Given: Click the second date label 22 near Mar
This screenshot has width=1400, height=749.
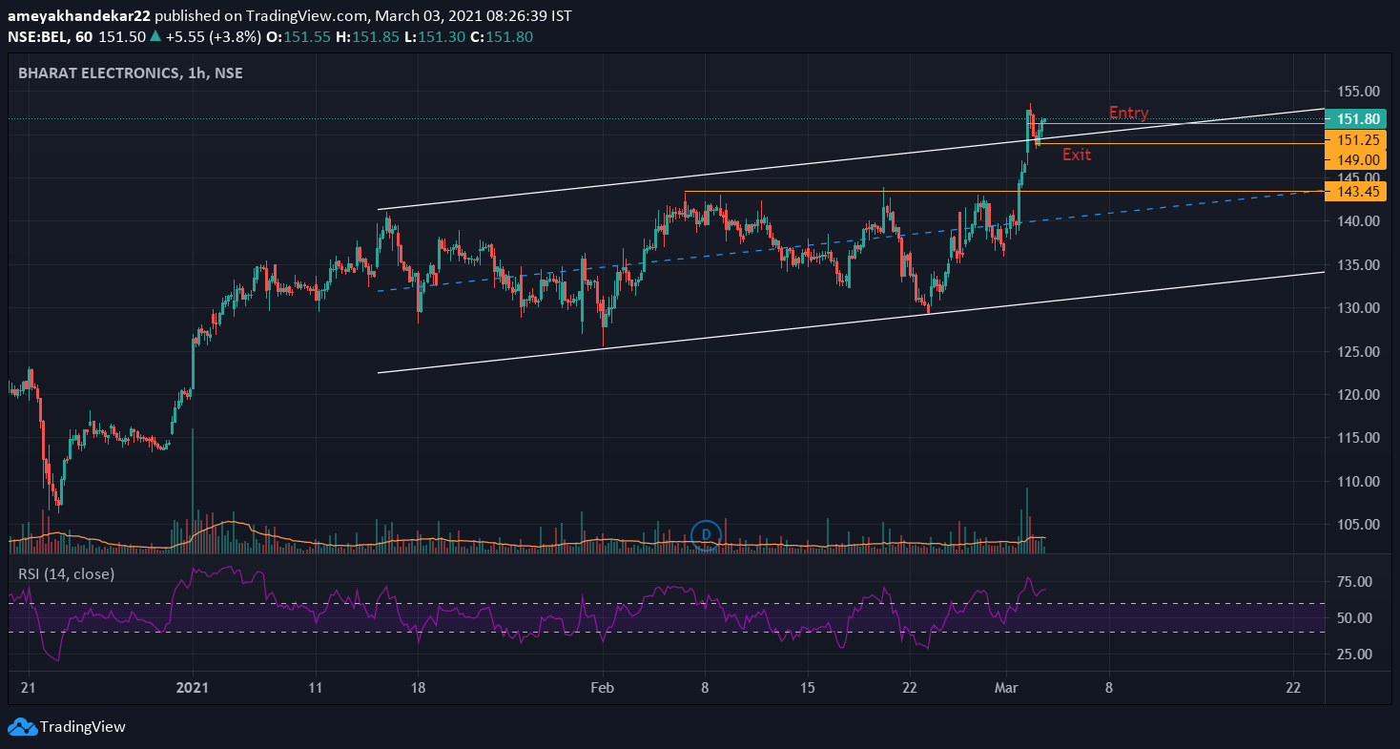Looking at the screenshot, I should (x=1294, y=687).
